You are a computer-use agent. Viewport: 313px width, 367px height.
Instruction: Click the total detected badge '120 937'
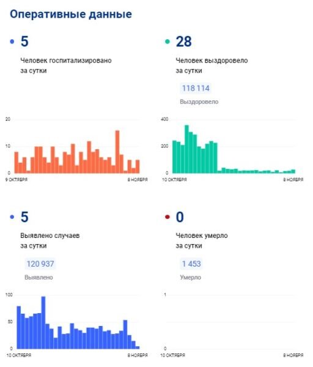click(40, 264)
